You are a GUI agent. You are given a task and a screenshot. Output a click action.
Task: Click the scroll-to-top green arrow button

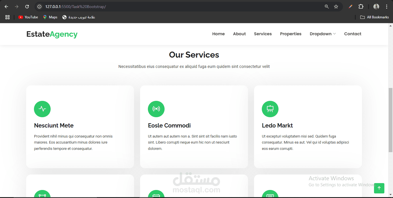(379, 188)
